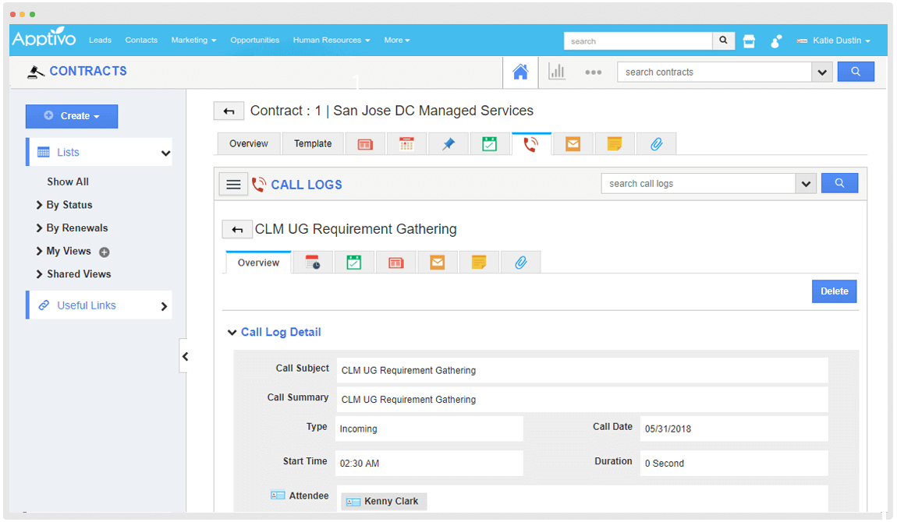Switch to the Template tab
The height and width of the screenshot is (522, 897).
[313, 144]
